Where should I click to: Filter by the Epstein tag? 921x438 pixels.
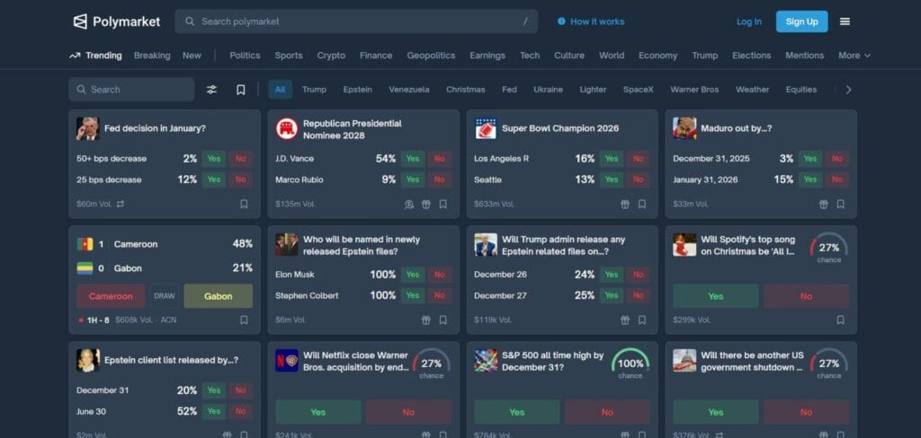coord(358,90)
